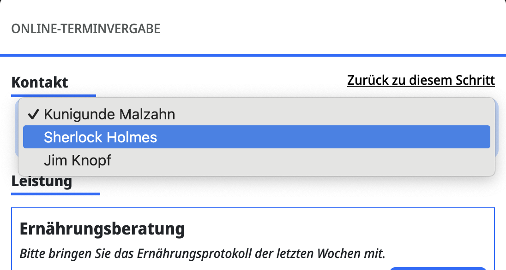Viewport: 506px width, 270px height.
Task: Click the blue divider below the header
Action: [x=253, y=55]
